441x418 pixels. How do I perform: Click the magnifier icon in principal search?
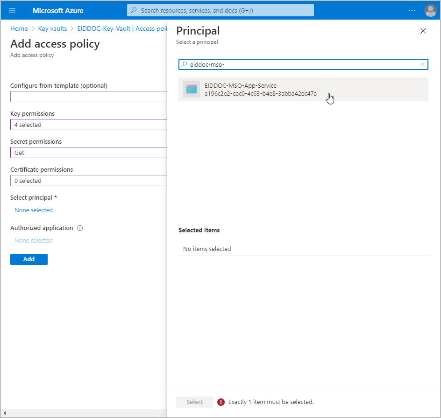tap(185, 65)
